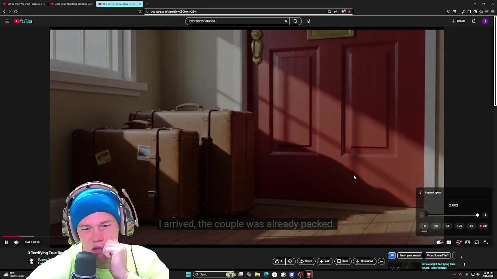Increase playback speed with plus button
The width and height of the screenshot is (497, 279).
click(485, 215)
